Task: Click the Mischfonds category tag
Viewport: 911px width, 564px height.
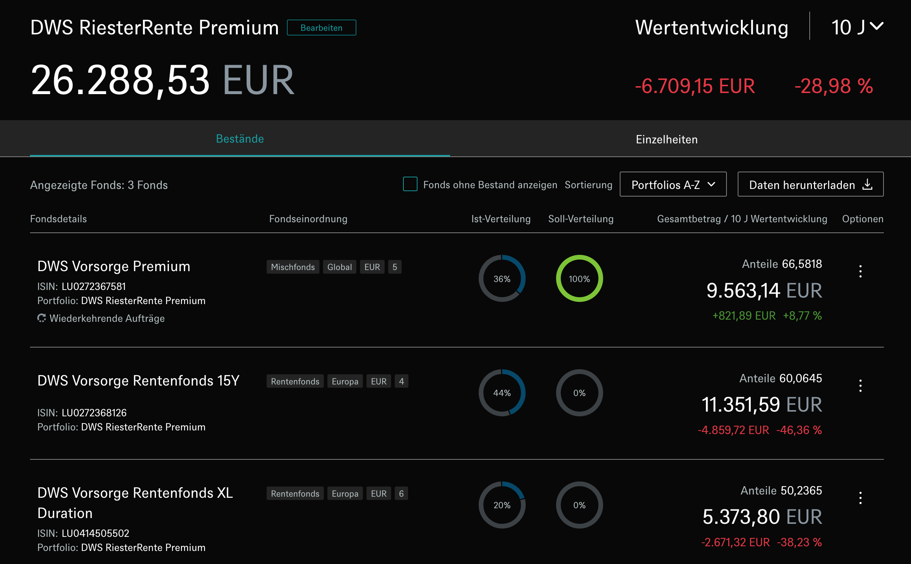Action: pyautogui.click(x=293, y=267)
